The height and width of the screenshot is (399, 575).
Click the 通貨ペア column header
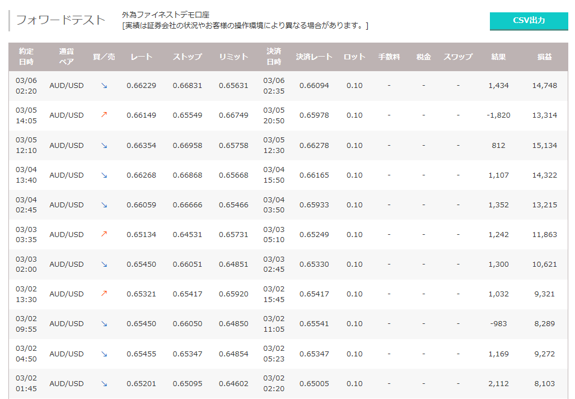(x=67, y=57)
